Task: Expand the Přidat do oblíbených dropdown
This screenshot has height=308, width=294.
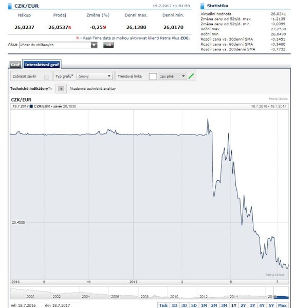Action: [x=58, y=45]
